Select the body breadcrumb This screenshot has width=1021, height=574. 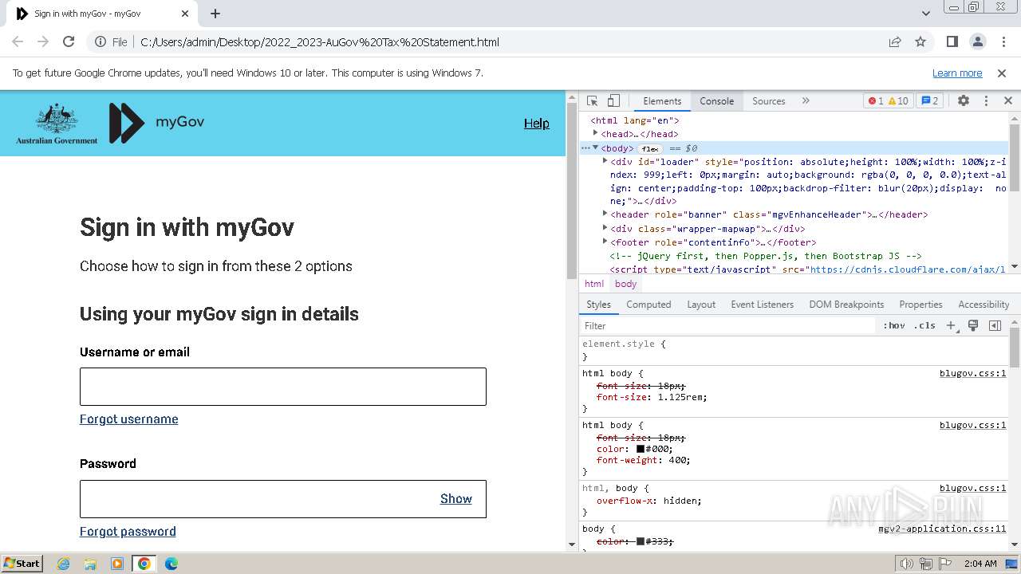[x=625, y=284]
